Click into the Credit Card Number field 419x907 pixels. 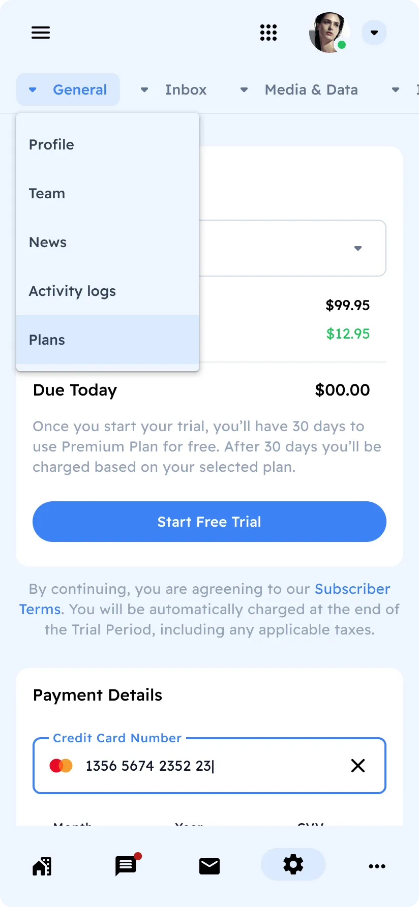pyautogui.click(x=203, y=766)
